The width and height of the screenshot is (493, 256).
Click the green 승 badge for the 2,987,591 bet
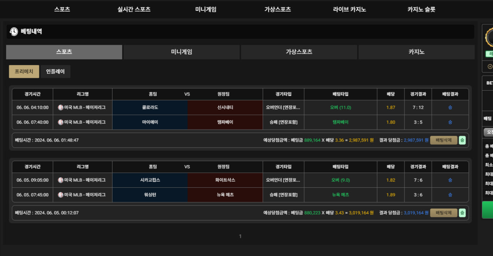point(462,140)
